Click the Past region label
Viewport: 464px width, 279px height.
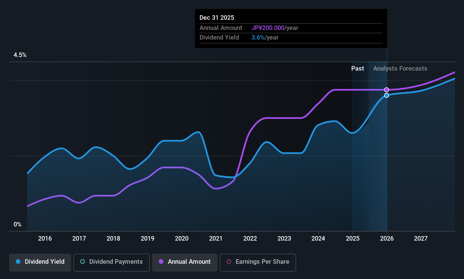tap(357, 69)
